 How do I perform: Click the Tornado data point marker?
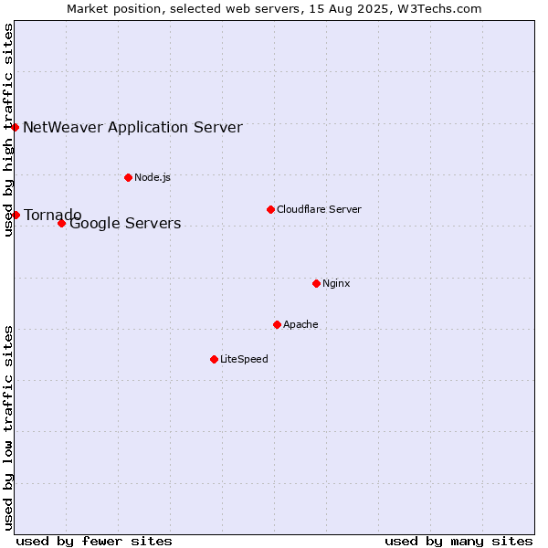click(16, 215)
